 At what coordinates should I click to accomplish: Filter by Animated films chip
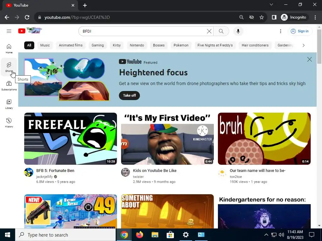pyautogui.click(x=71, y=45)
